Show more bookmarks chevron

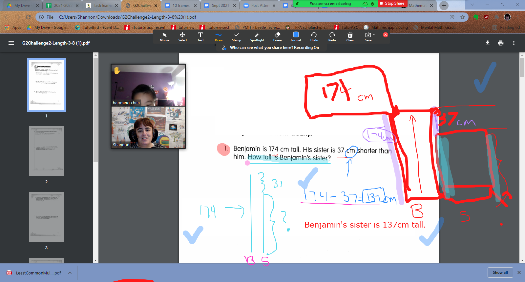[485, 28]
